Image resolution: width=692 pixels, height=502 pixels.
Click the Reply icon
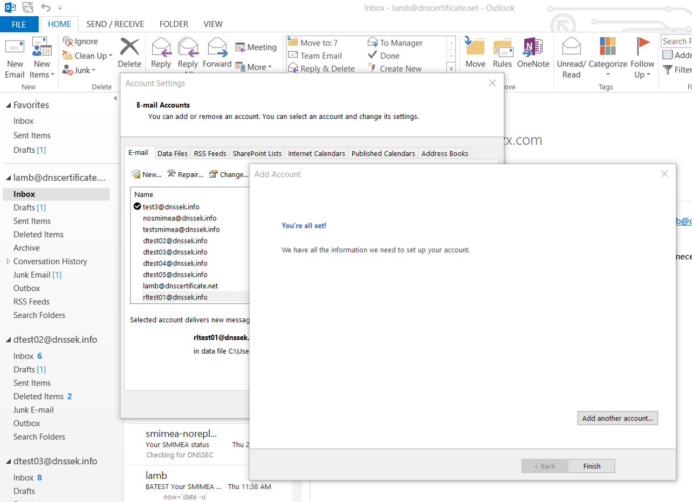[x=161, y=47]
